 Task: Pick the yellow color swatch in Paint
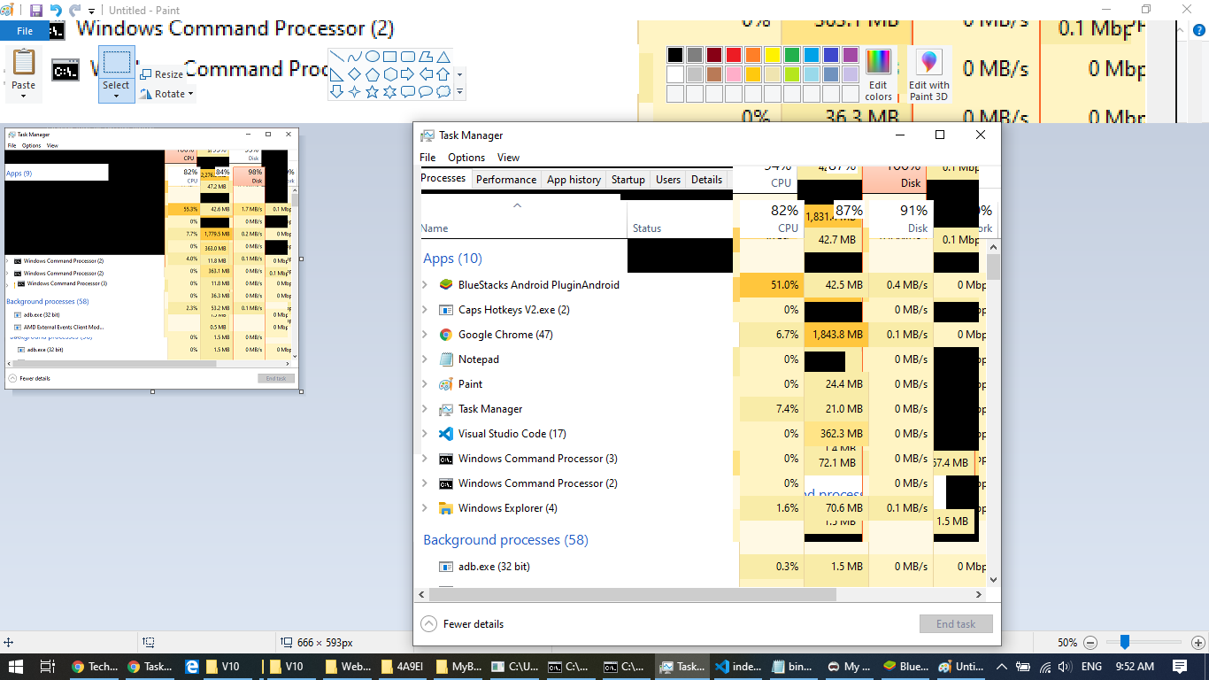tap(772, 55)
